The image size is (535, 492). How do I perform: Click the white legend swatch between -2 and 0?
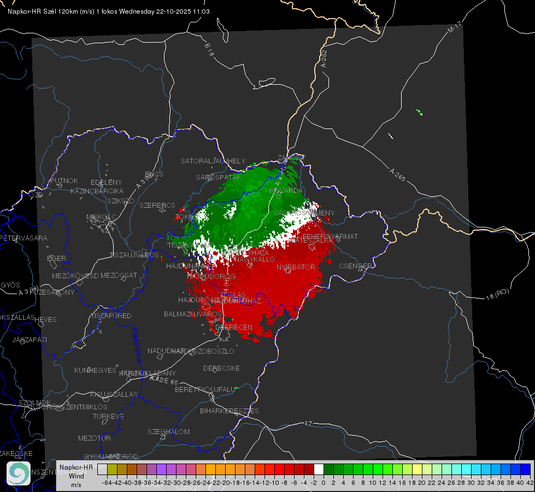[x=319, y=469]
